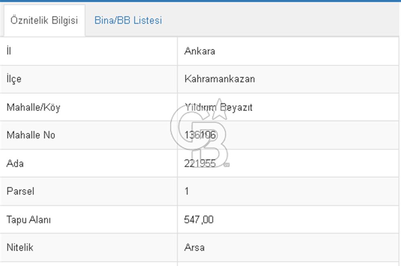The image size is (401, 266).
Task: Click the Mahalle No row label
Action: [x=30, y=135]
